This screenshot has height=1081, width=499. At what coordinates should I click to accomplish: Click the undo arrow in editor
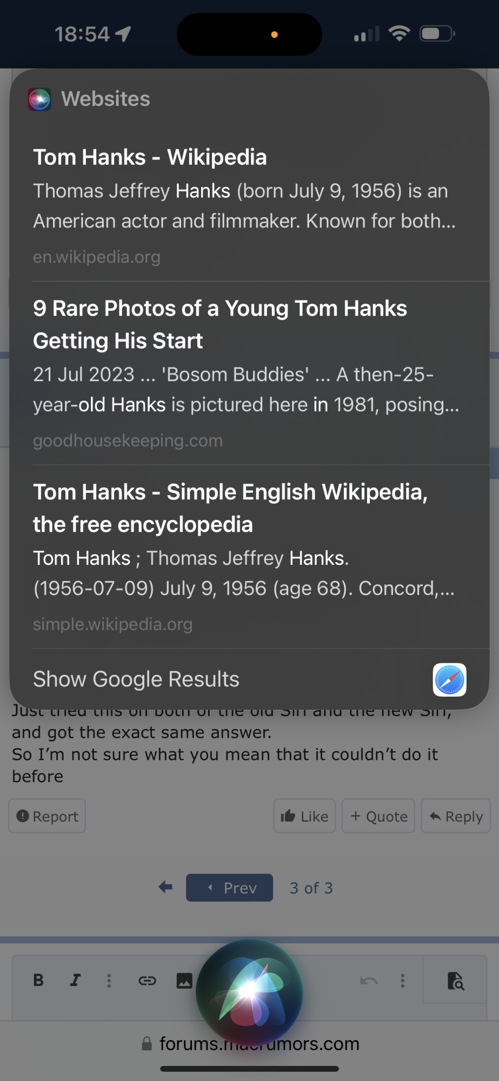(369, 980)
